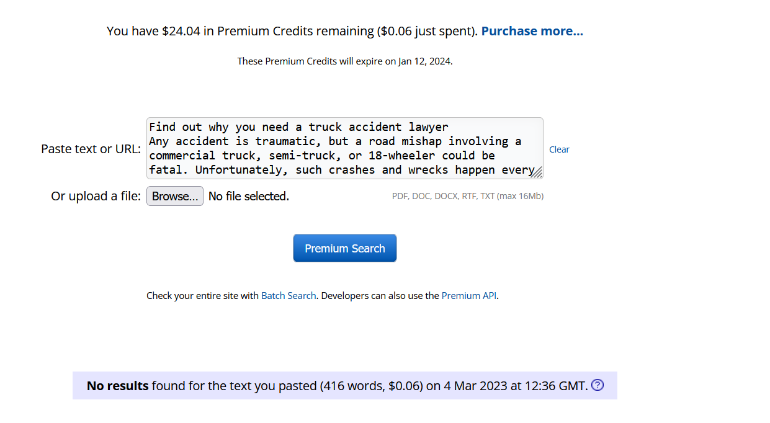770x423 pixels.
Task: Open the Purchase more... link
Action: click(x=532, y=31)
